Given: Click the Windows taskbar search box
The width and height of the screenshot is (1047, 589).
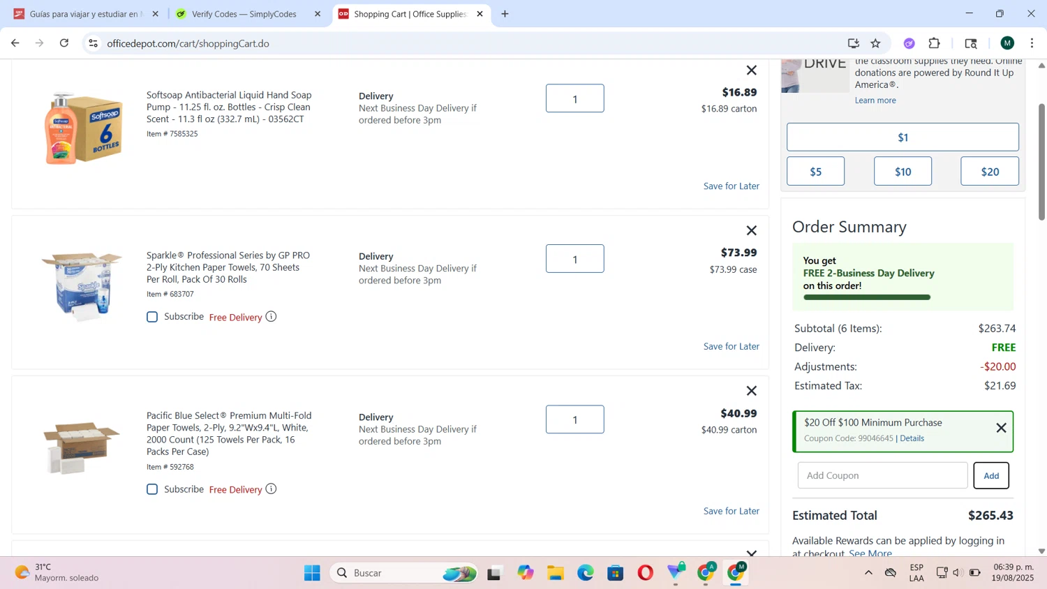Looking at the screenshot, I should [x=404, y=573].
